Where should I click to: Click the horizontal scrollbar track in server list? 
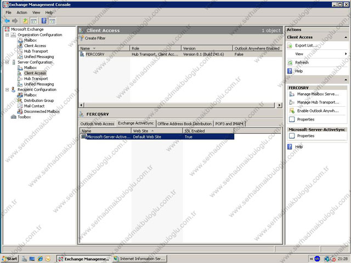point(179,105)
